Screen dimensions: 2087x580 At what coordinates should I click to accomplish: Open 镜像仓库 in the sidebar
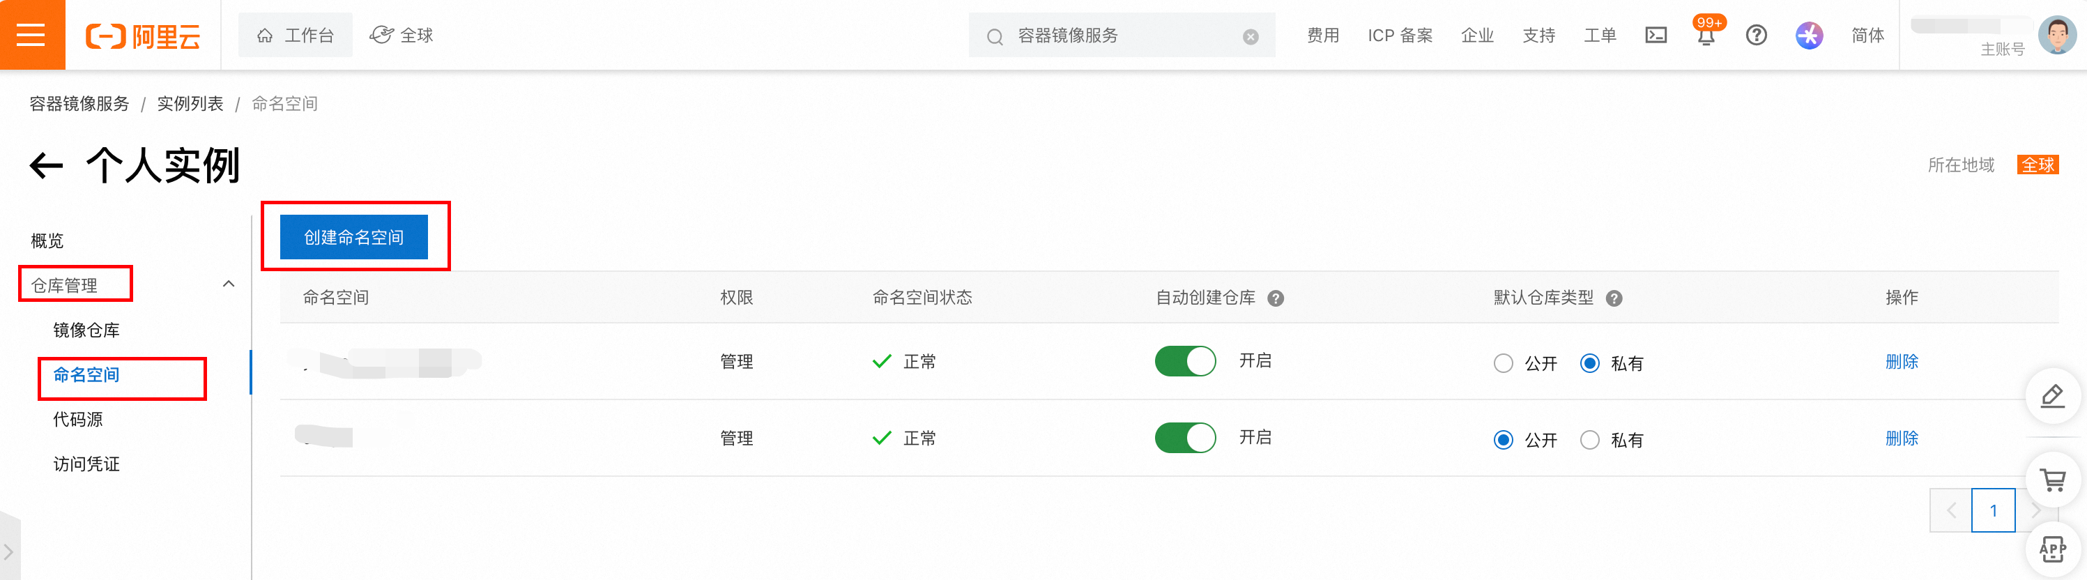[86, 330]
